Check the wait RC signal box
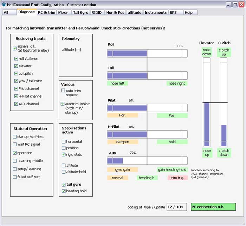The image size is (246, 226). click(15, 144)
